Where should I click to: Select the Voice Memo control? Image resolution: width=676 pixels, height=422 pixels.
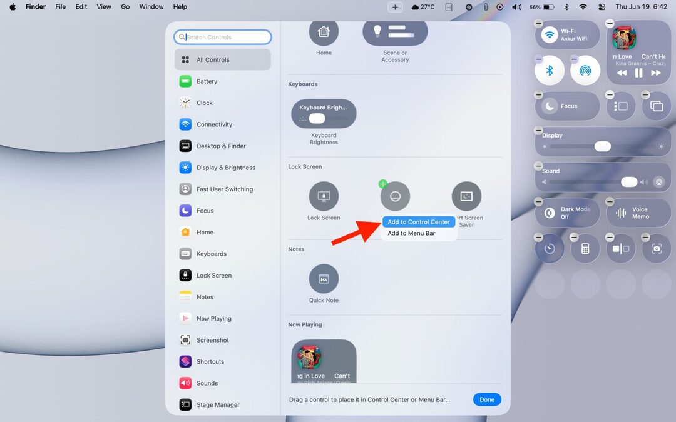[x=638, y=213]
